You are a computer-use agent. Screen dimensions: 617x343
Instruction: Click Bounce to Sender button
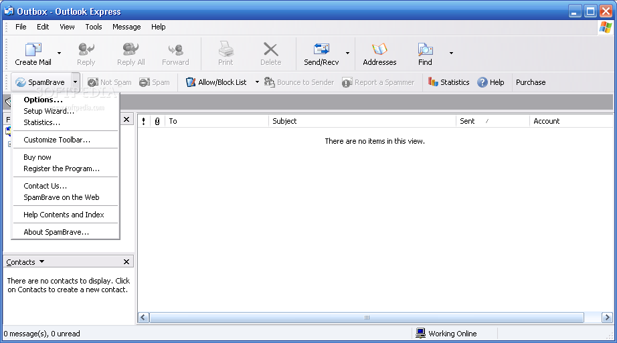click(299, 82)
